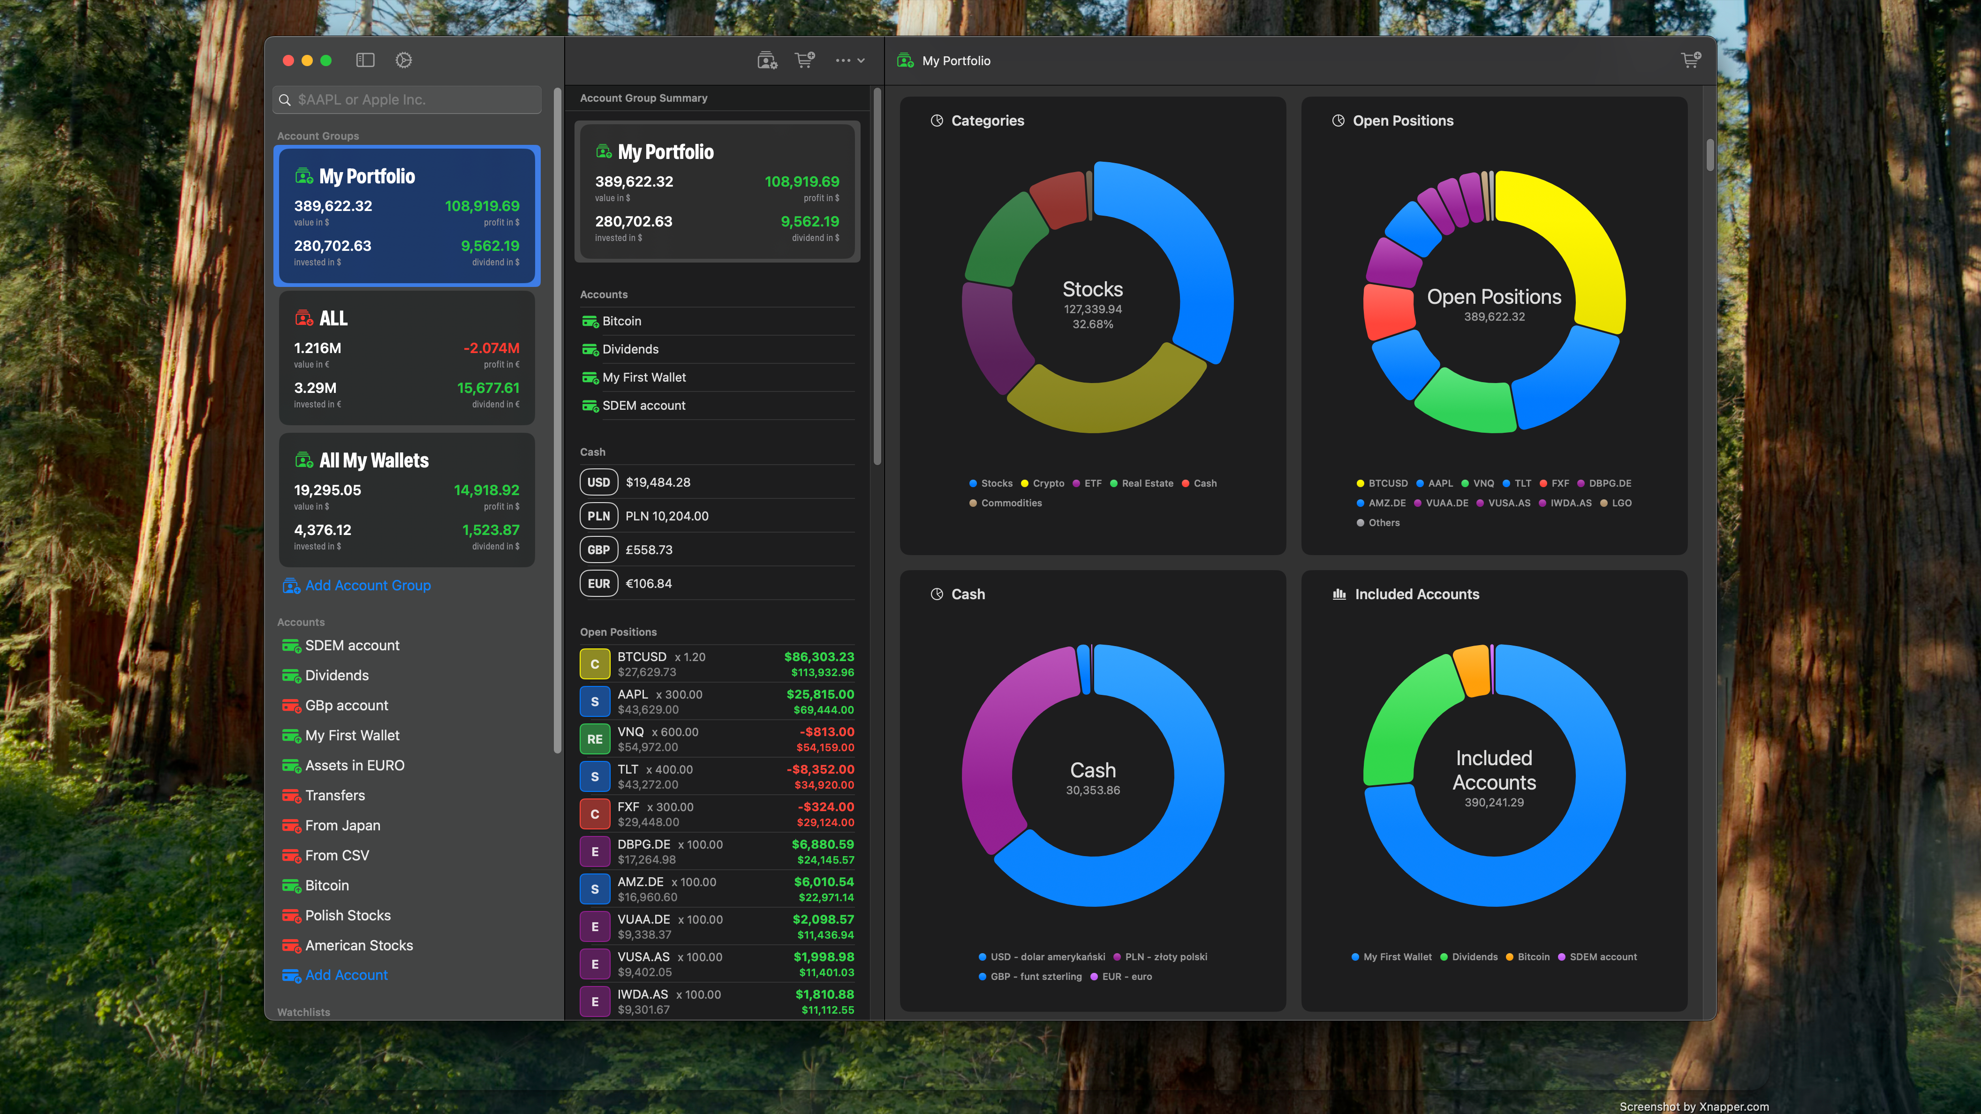
Task: Select the ALL account group
Action: coord(407,357)
